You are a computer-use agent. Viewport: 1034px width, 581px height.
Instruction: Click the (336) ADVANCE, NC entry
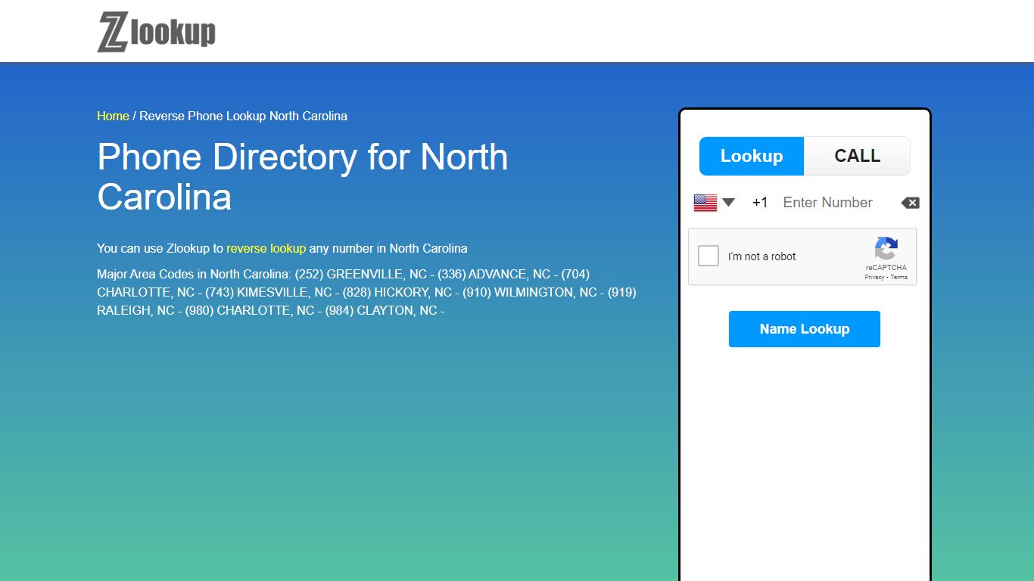click(494, 274)
